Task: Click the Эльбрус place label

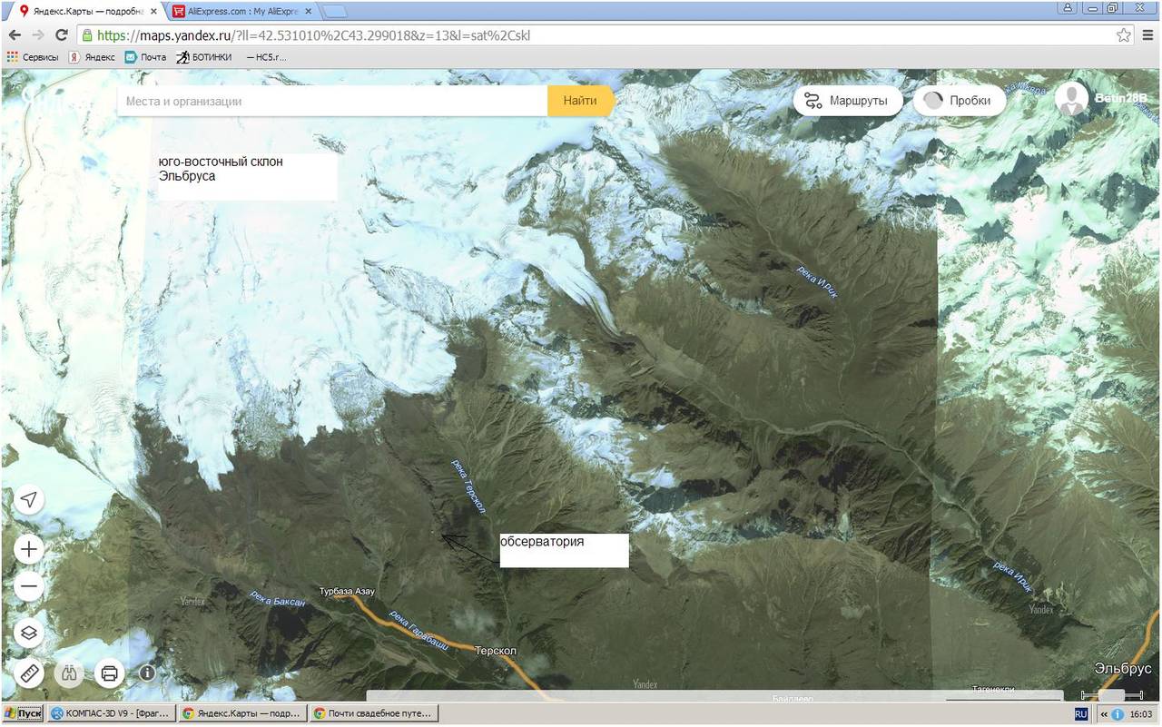Action: coord(1123,669)
